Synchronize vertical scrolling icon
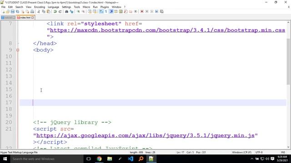Image resolution: width=291 pixels, height=163 pixels. (90, 11)
